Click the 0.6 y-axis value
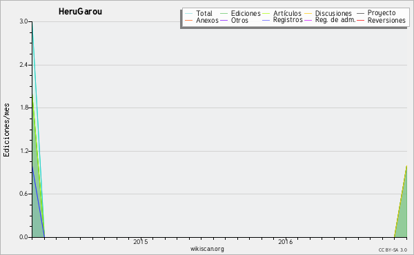The height and width of the screenshot is (255, 414). pyautogui.click(x=23, y=194)
